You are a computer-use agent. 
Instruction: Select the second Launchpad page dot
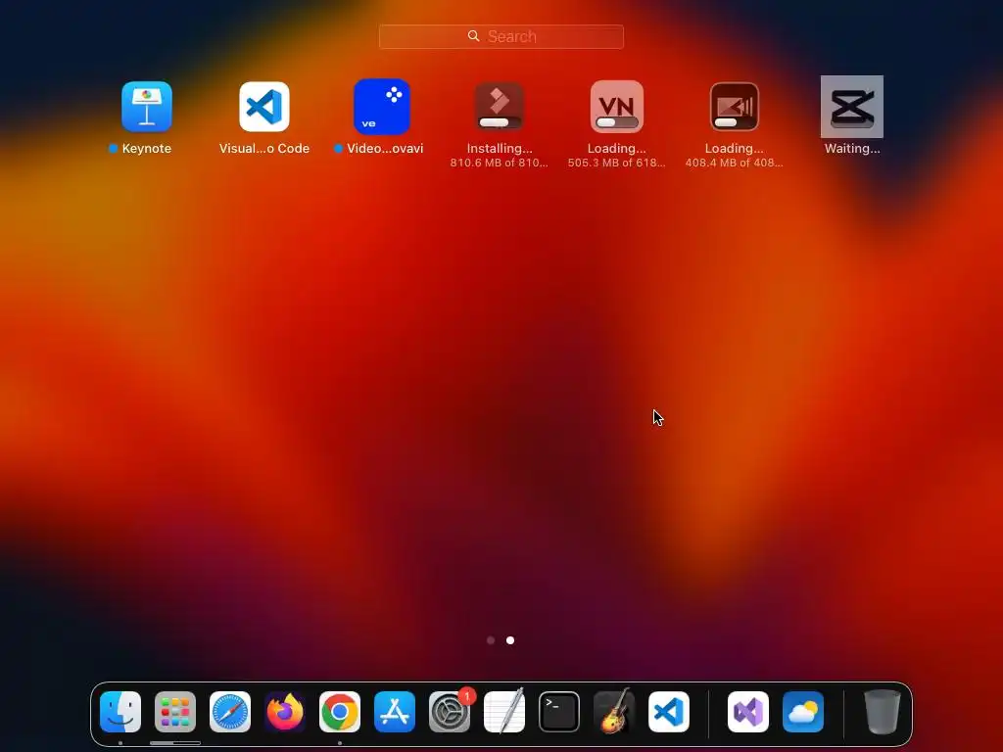pyautogui.click(x=510, y=640)
